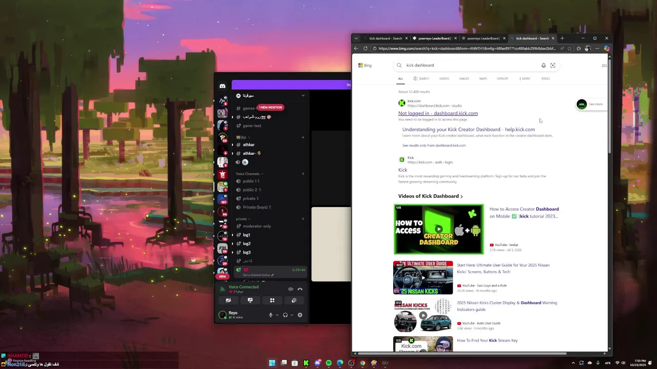Click the NEW badge in Discord server list

222,276
